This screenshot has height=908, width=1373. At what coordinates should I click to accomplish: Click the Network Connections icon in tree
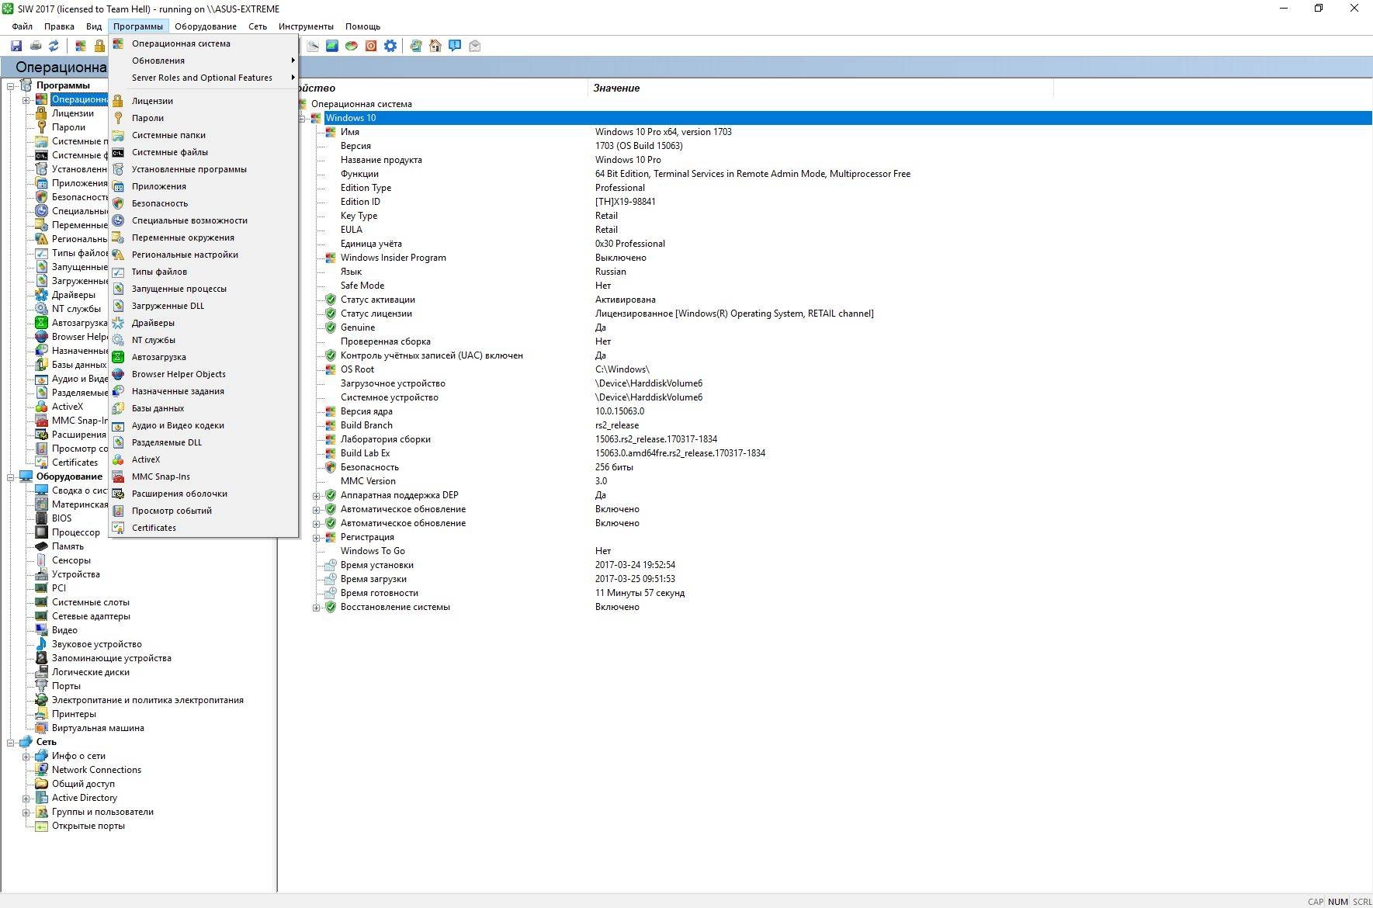[x=41, y=770]
